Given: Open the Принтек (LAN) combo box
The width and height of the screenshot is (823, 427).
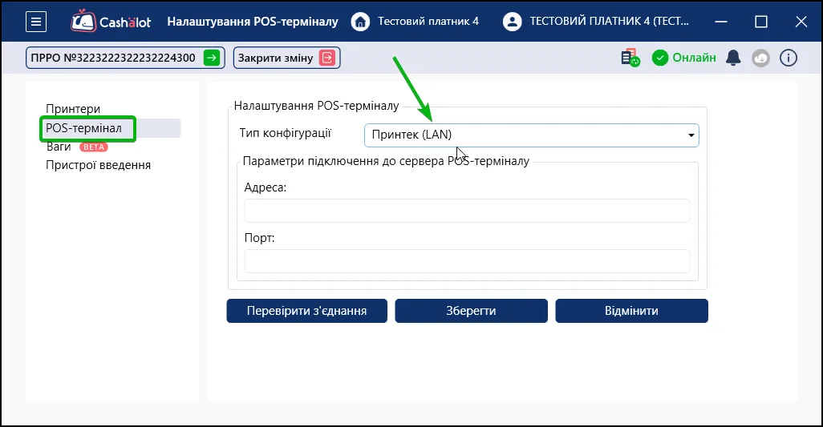Looking at the screenshot, I should (532, 135).
